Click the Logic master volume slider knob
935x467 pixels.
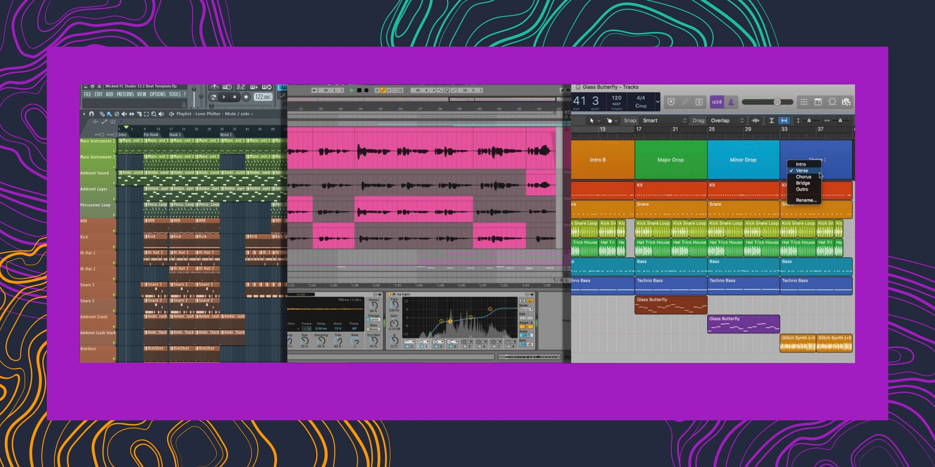tap(777, 102)
